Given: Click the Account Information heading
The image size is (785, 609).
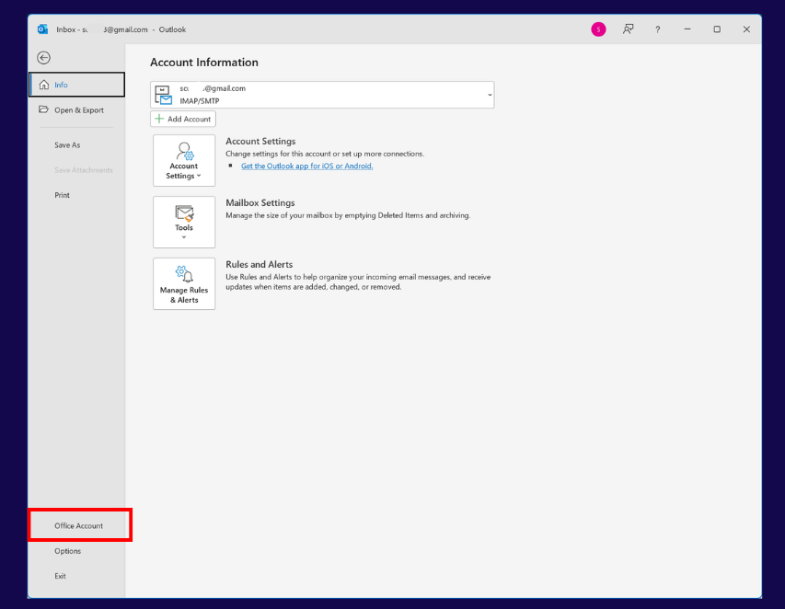Looking at the screenshot, I should point(204,63).
